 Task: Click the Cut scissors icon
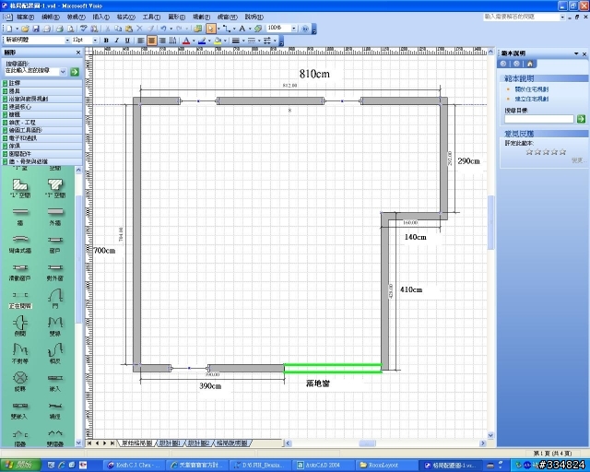pyautogui.click(x=107, y=29)
